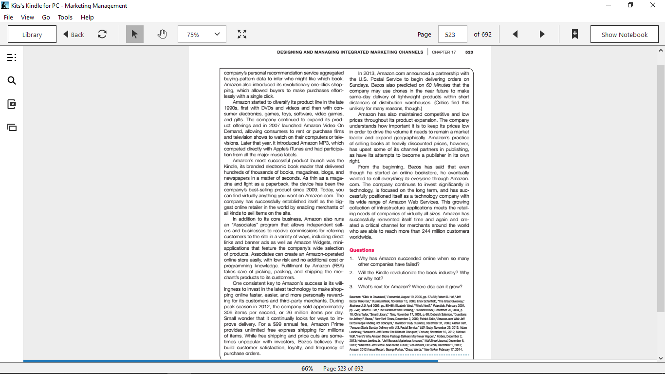Sync the book with refresh icon
665x374 pixels.
[102, 34]
